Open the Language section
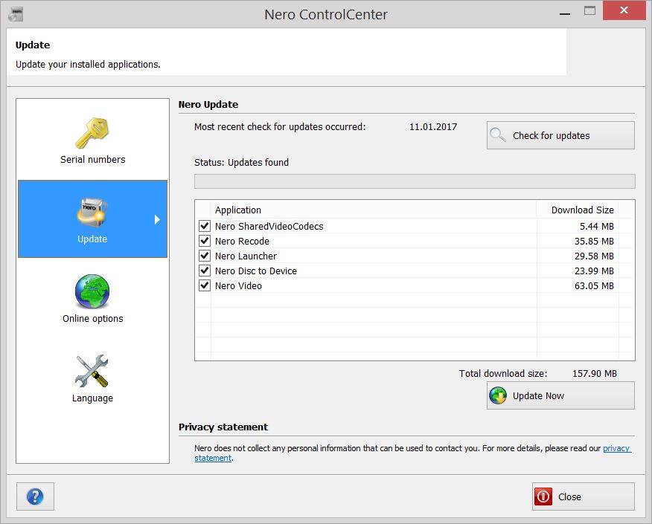This screenshot has width=652, height=524. tap(92, 398)
